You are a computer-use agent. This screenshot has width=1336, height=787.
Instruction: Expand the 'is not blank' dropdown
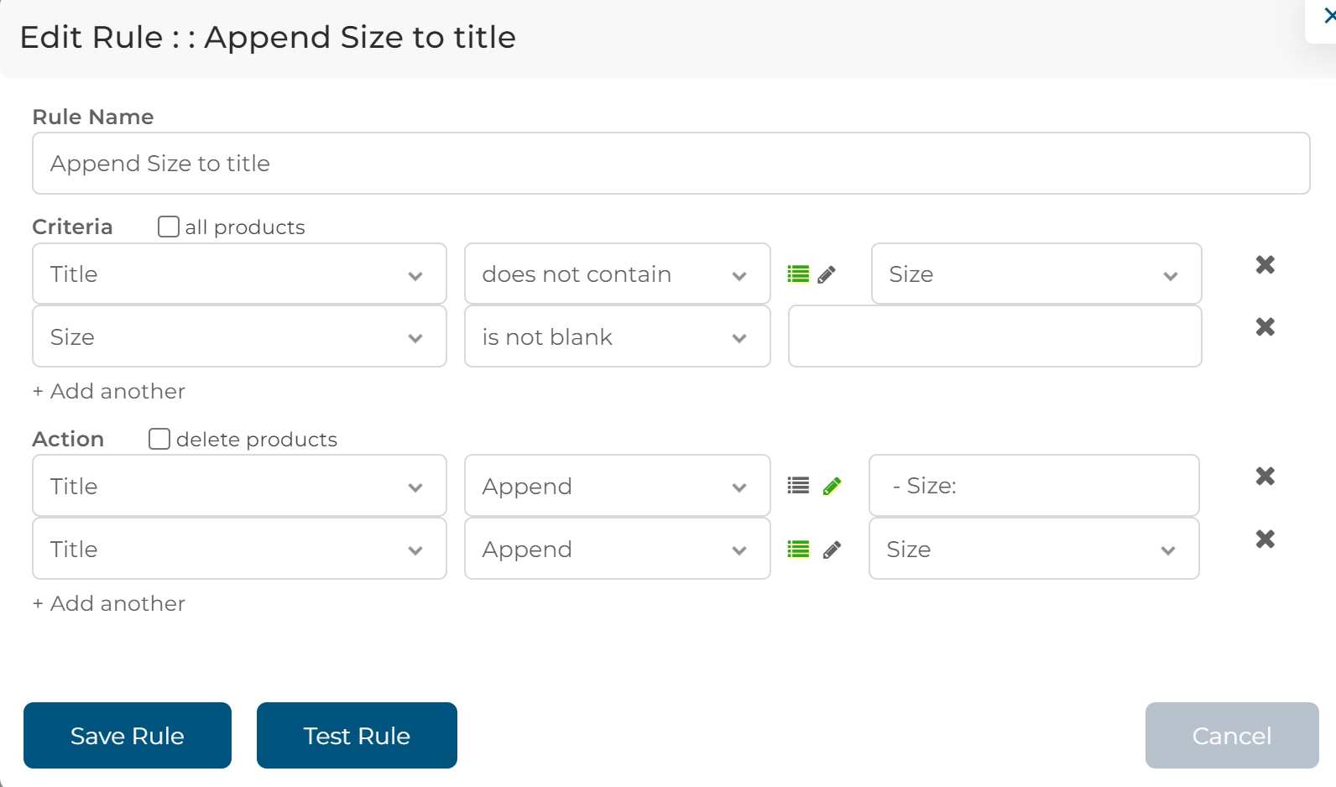point(617,336)
